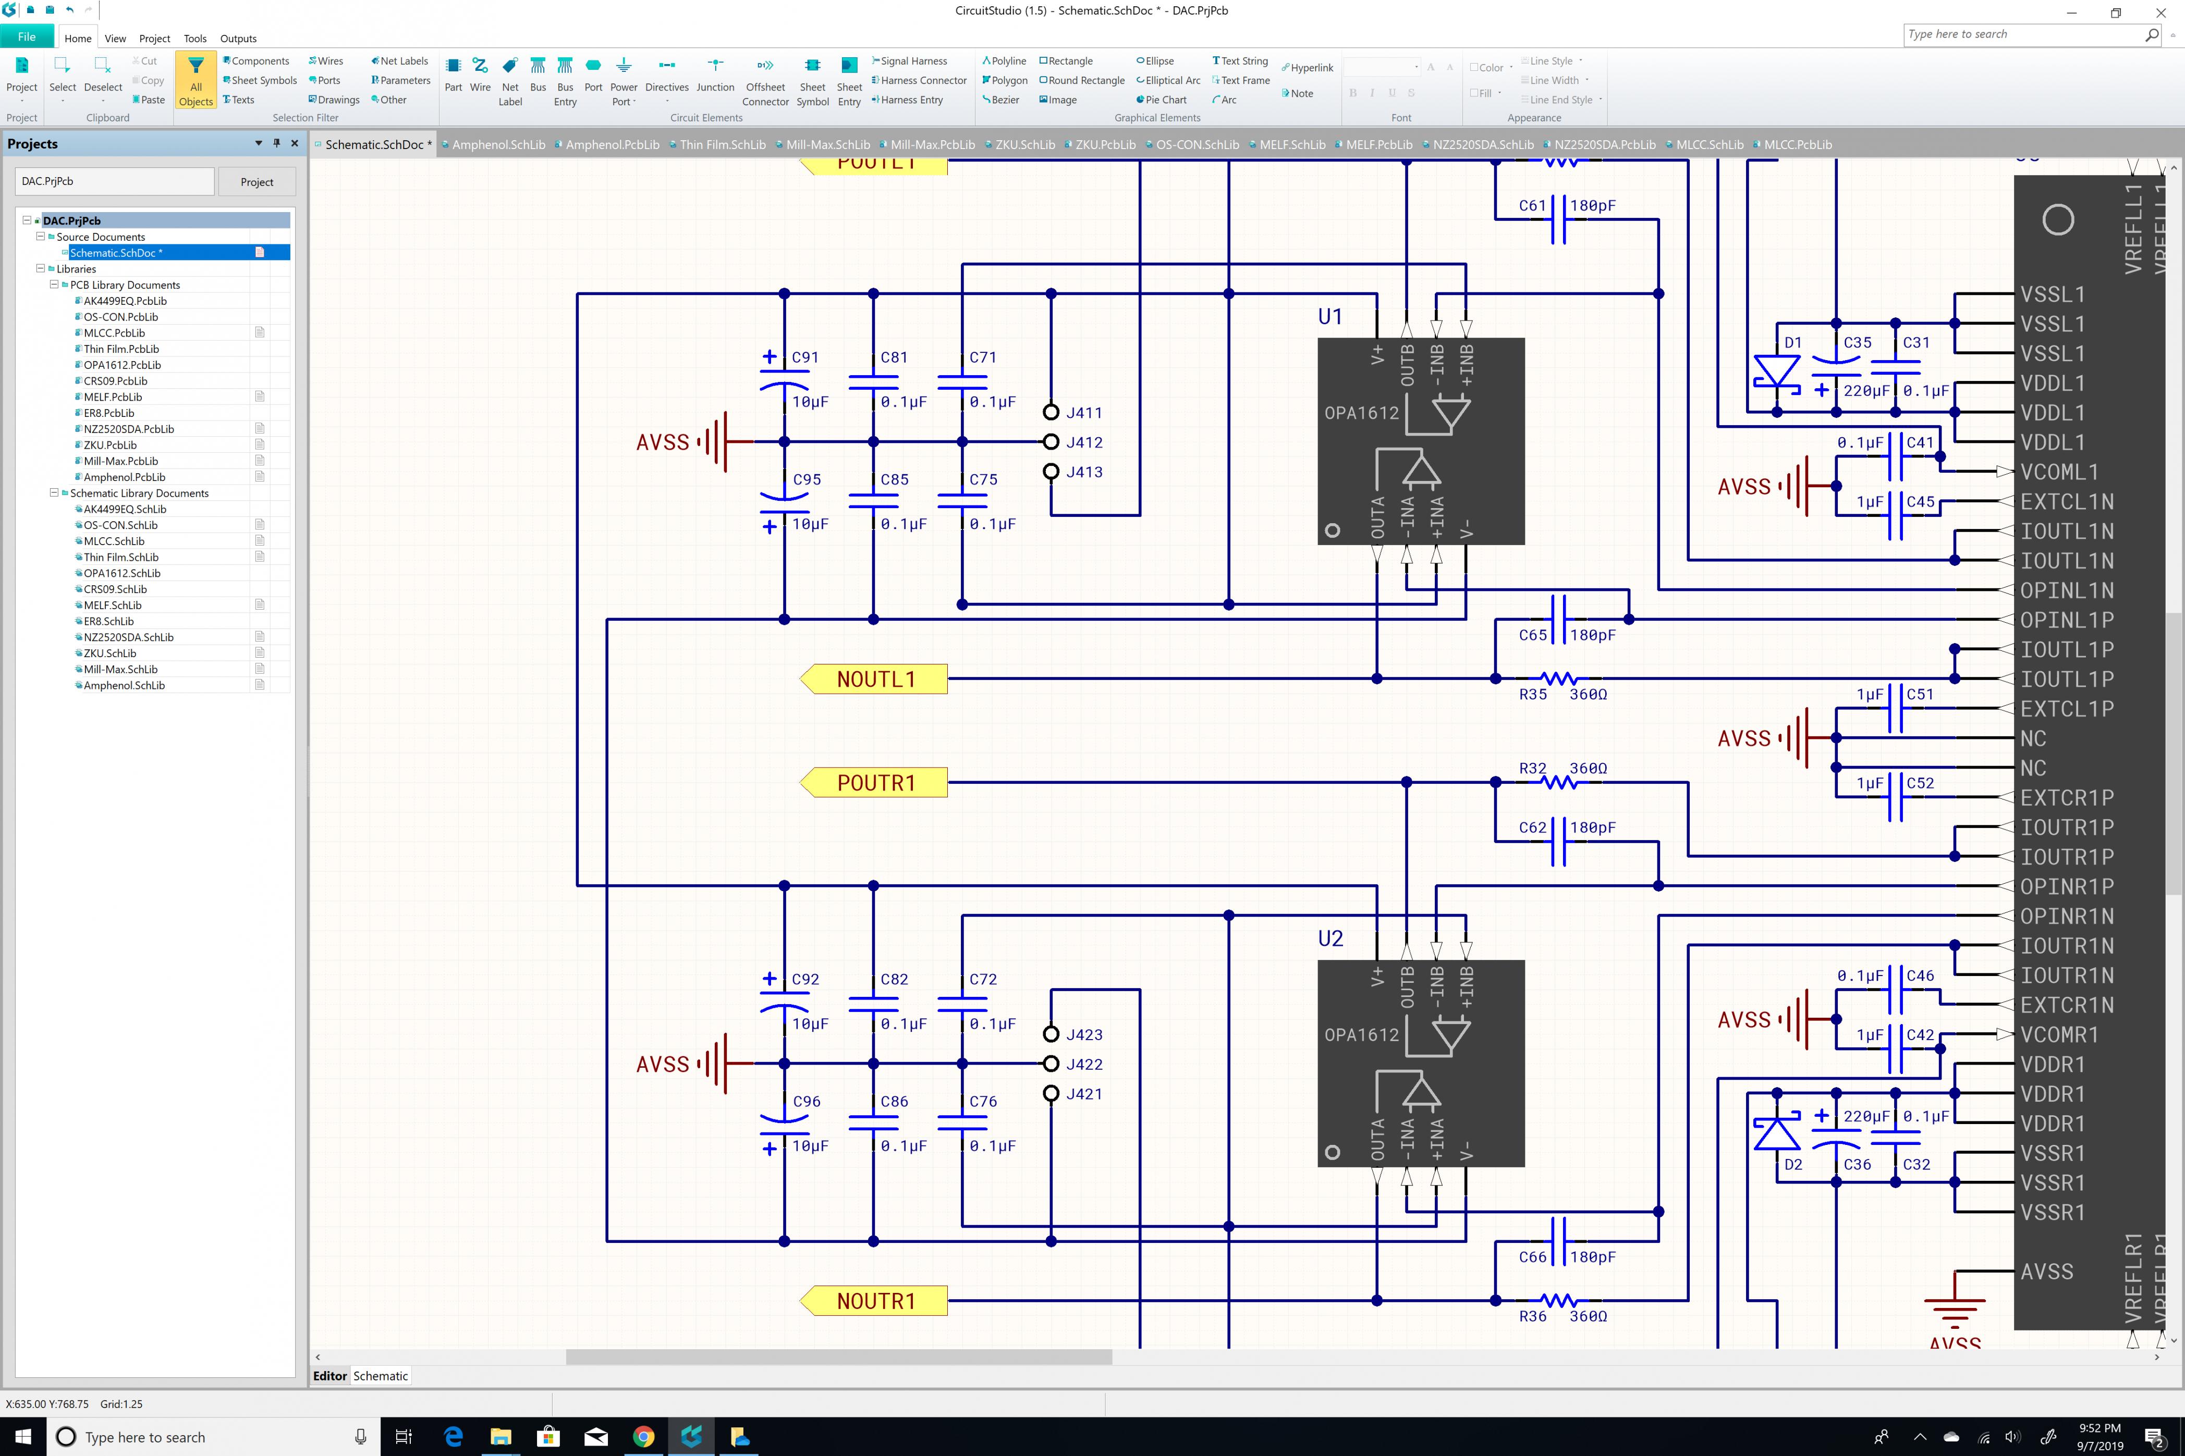Image resolution: width=2185 pixels, height=1456 pixels.
Task: Click the horizontal scrollbar thumb
Action: 839,1356
